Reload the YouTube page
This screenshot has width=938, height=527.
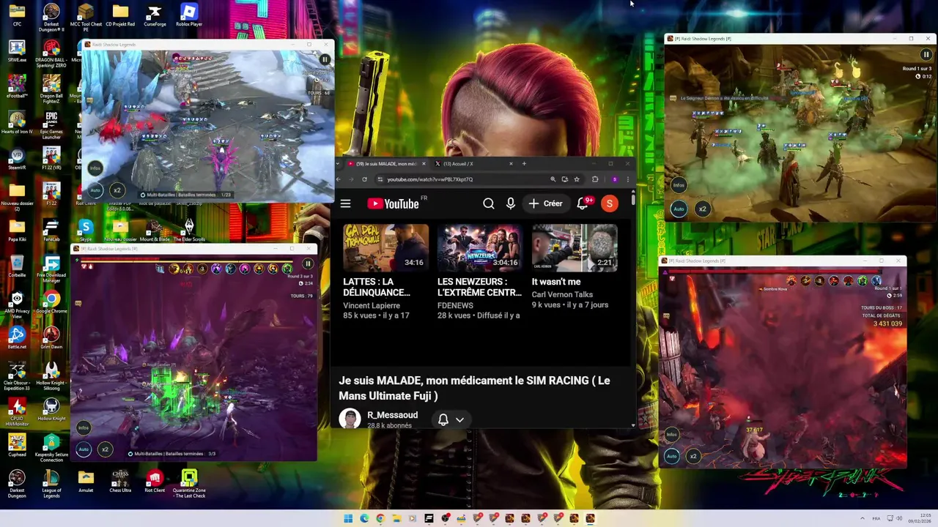click(x=364, y=179)
